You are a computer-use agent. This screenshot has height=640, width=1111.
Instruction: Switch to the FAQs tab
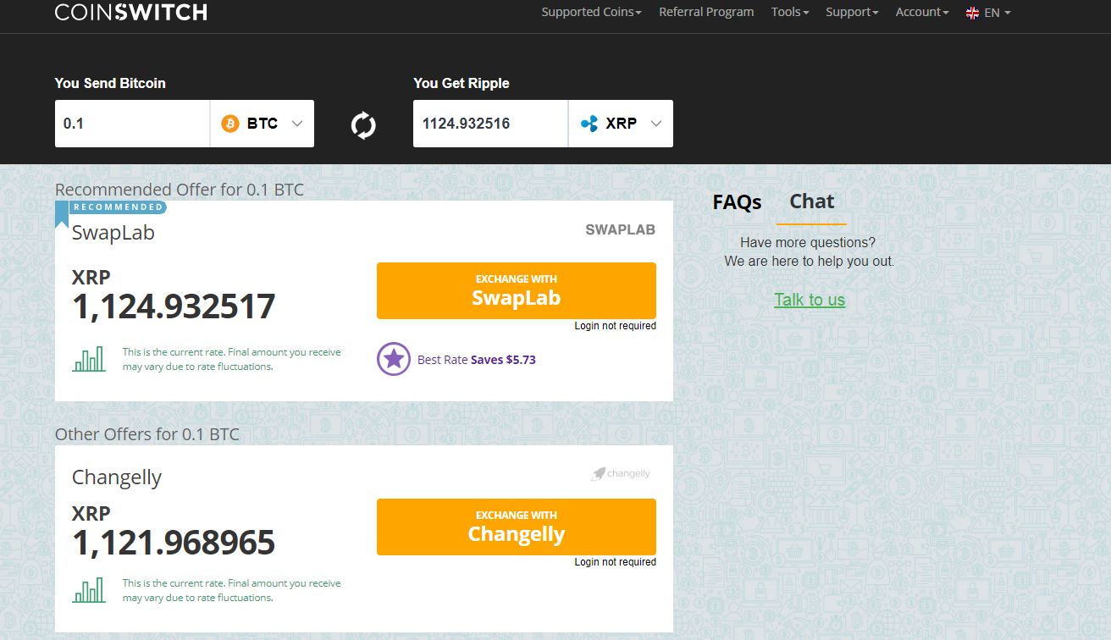(737, 202)
